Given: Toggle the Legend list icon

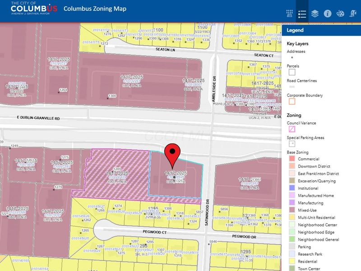Looking at the screenshot, I should click(x=302, y=14).
